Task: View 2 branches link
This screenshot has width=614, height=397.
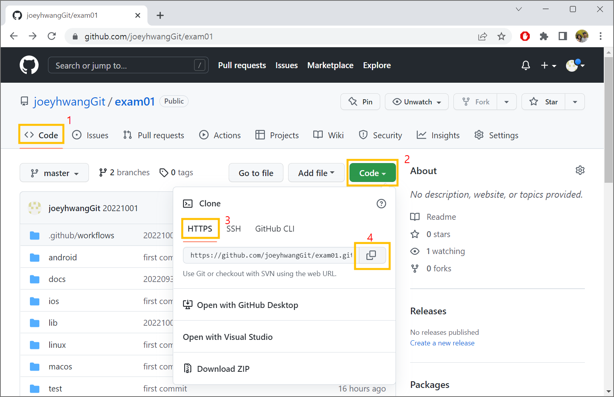Action: click(x=124, y=173)
